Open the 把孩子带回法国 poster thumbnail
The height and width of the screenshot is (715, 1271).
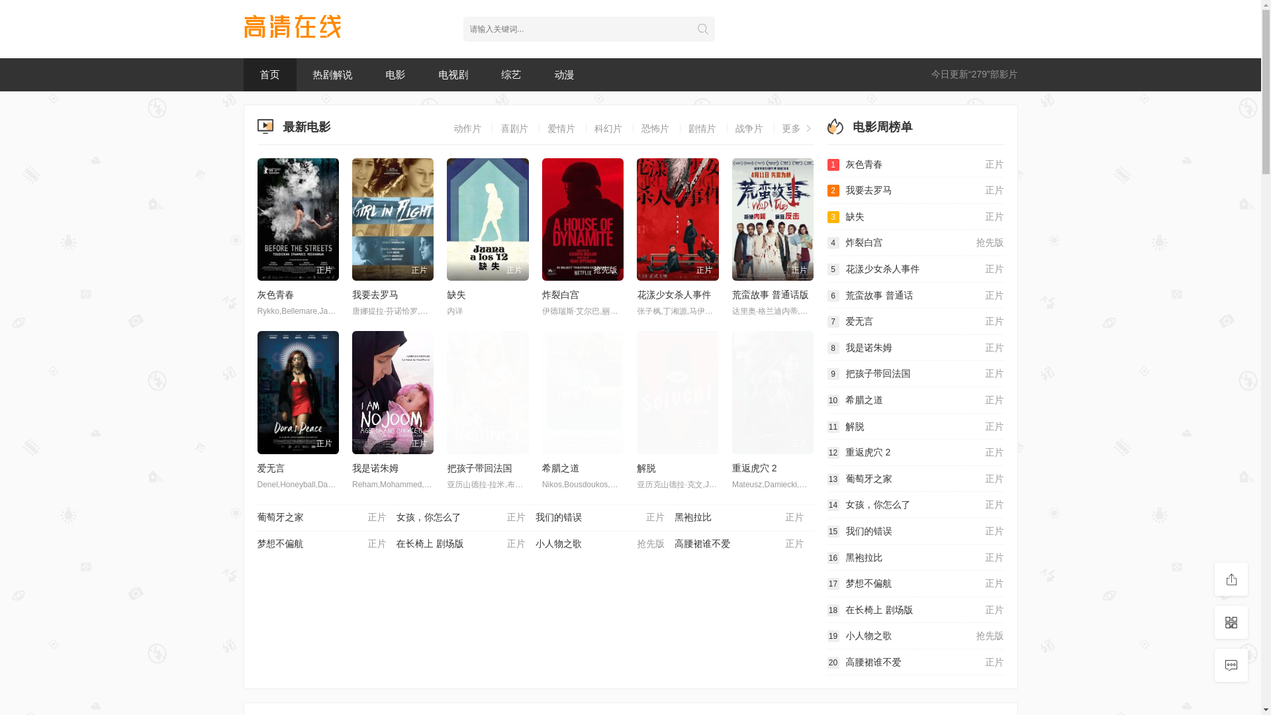[x=488, y=393]
